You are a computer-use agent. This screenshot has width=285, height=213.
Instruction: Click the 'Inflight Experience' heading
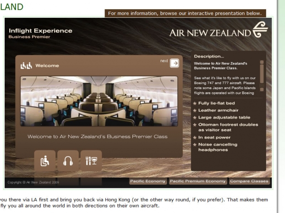click(40, 31)
